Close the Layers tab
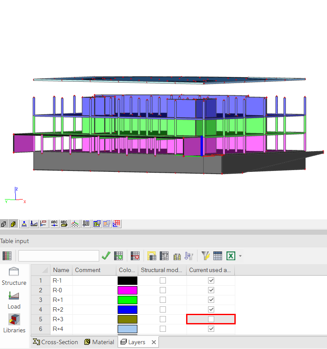The image size is (327, 349). point(154,342)
